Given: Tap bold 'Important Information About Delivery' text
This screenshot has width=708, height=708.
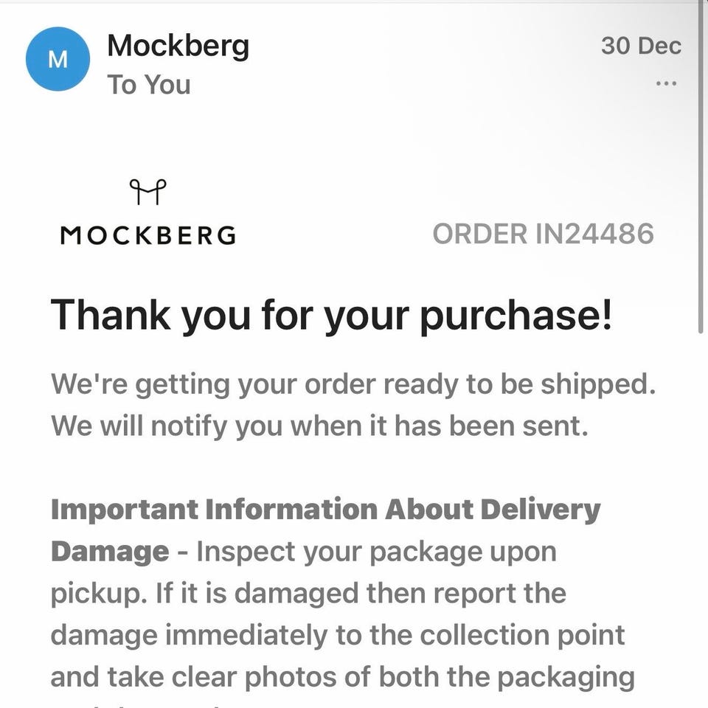Looking at the screenshot, I should (324, 510).
